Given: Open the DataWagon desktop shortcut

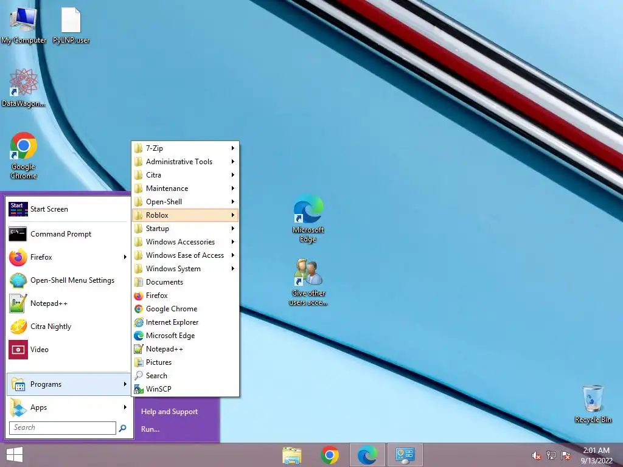Looking at the screenshot, I should tap(24, 88).
